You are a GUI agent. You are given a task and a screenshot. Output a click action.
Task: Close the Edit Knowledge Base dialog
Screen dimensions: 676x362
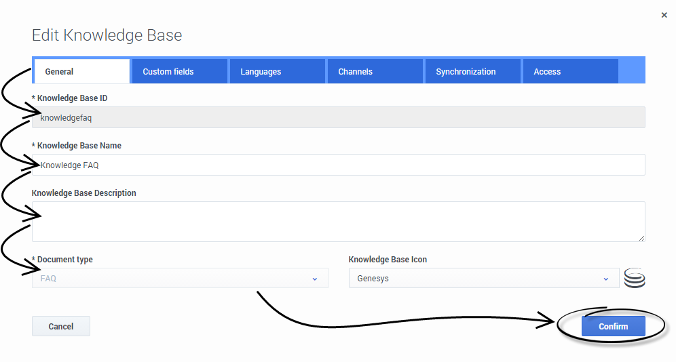664,15
